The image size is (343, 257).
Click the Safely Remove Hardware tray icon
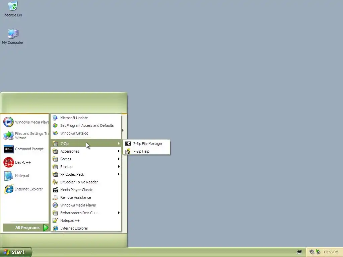pyautogui.click(x=318, y=252)
